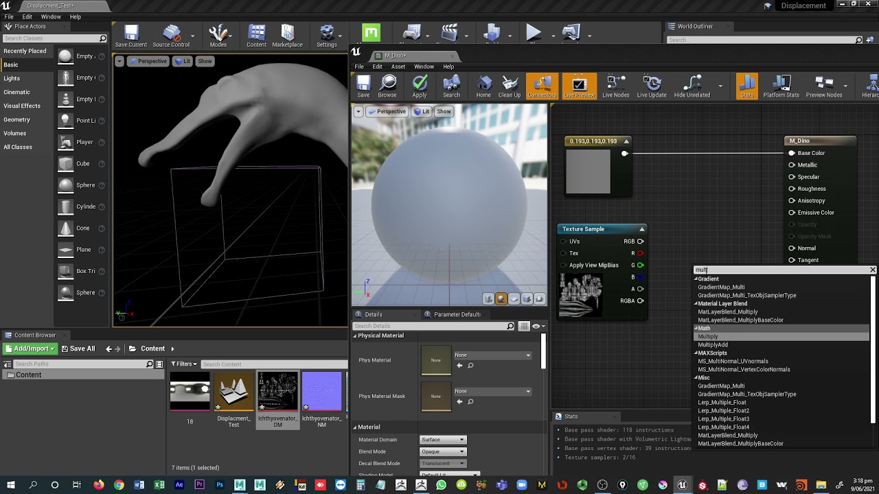Toggle Hide Unrelated in material editor

(692, 87)
